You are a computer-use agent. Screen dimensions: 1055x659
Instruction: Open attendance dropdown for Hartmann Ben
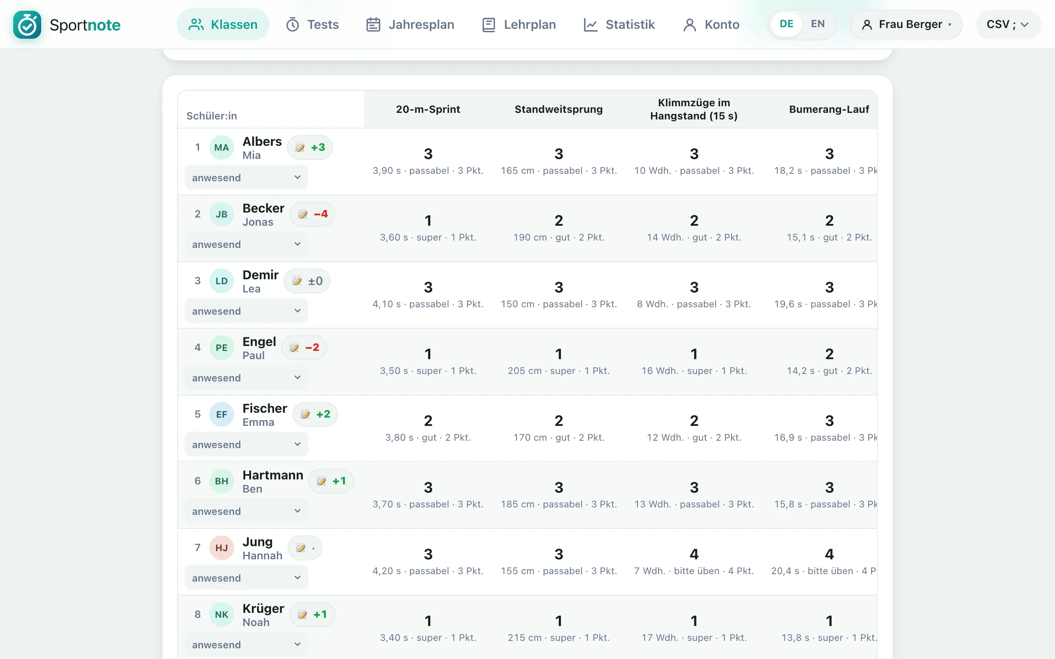tap(246, 511)
